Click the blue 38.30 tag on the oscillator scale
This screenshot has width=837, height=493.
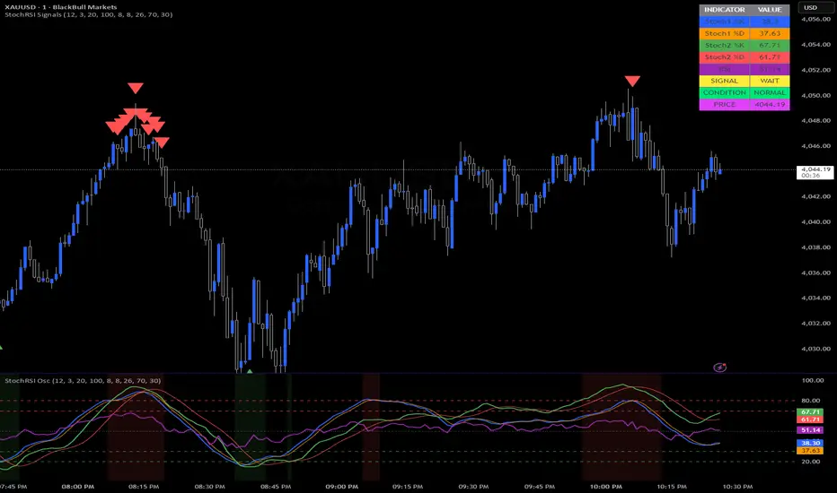point(810,443)
